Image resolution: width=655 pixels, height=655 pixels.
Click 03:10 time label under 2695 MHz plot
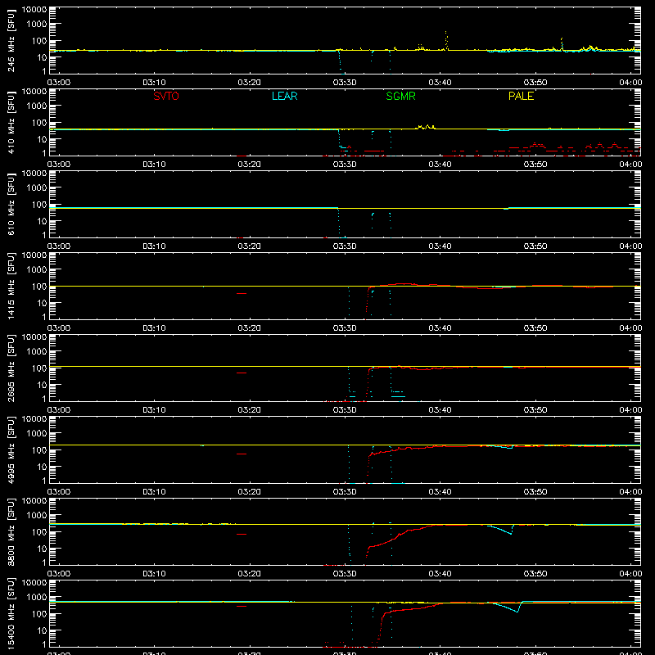[154, 410]
